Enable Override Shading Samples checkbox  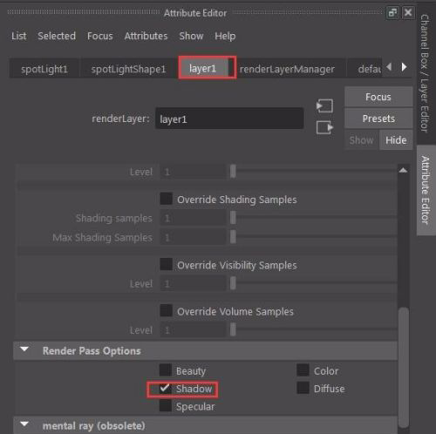167,199
